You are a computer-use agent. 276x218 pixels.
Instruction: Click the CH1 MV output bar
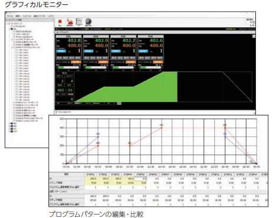(68, 67)
